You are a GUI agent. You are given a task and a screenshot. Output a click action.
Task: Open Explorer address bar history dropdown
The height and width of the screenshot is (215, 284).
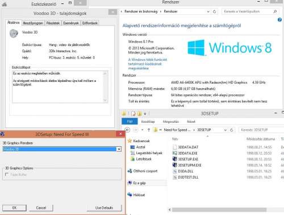click(225, 130)
